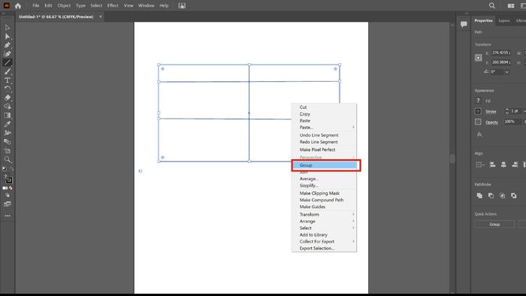Select the Type tool
This screenshot has height=296, width=526.
tap(8, 80)
